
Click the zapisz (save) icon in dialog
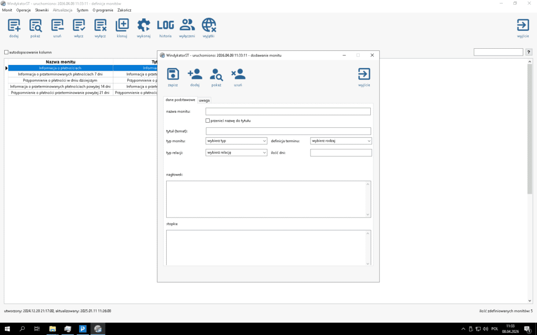(173, 74)
